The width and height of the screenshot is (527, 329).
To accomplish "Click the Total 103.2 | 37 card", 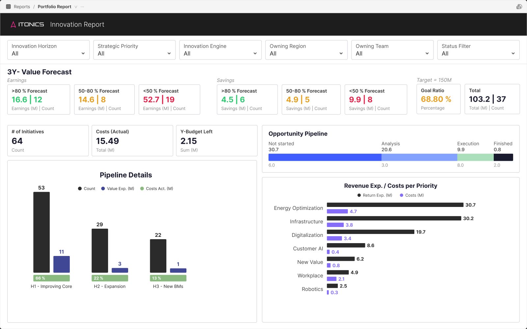I will [x=492, y=99].
